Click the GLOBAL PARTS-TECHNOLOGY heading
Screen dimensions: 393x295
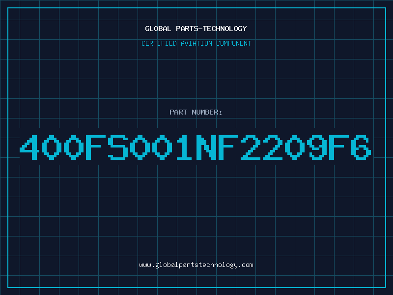pyautogui.click(x=196, y=29)
